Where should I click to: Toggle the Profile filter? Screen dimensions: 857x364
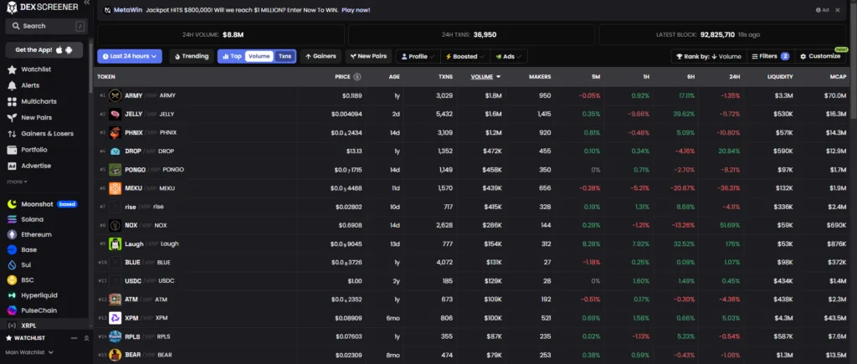tap(418, 56)
